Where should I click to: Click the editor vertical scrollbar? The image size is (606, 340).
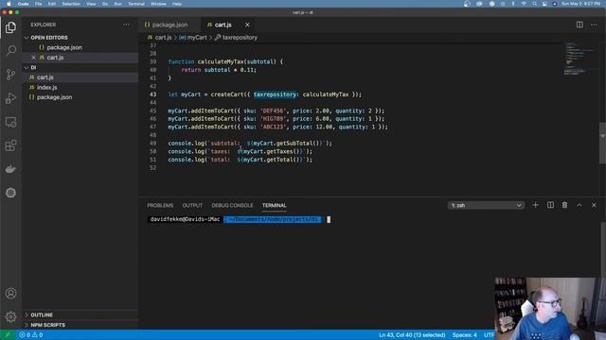602,143
